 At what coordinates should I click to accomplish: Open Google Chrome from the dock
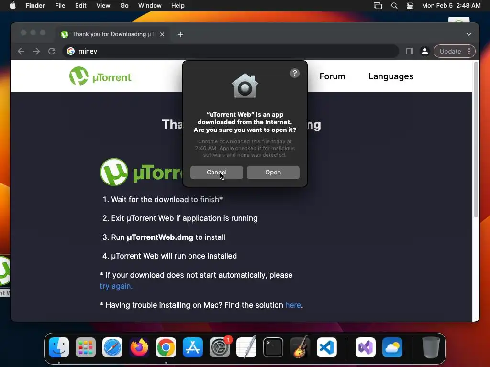[166, 347]
